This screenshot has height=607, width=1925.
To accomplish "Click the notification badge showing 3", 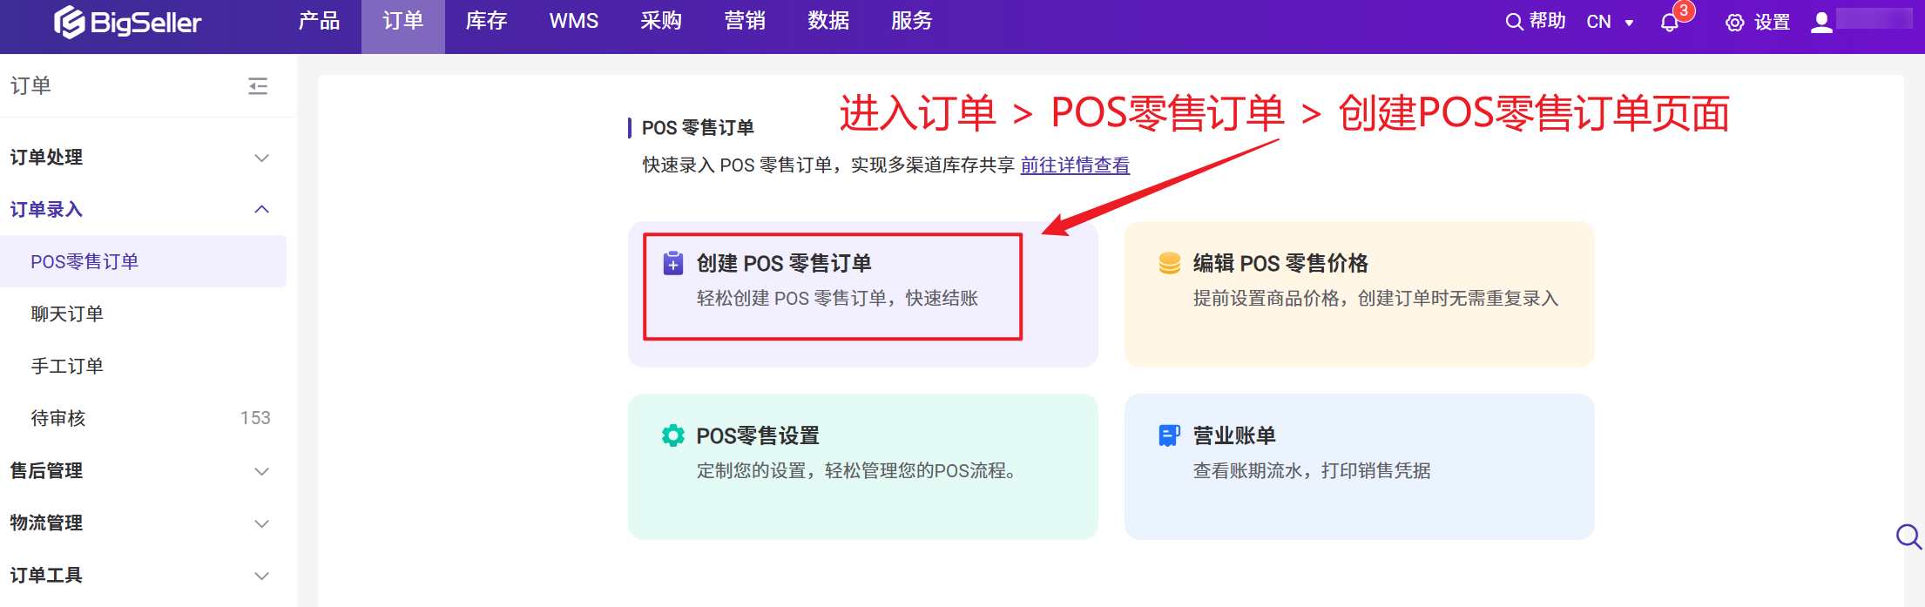I will (x=1684, y=10).
